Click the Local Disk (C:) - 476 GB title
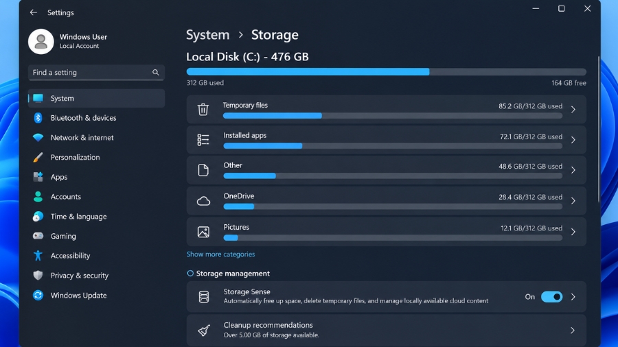Screen dimensions: 618x347 pos(247,57)
